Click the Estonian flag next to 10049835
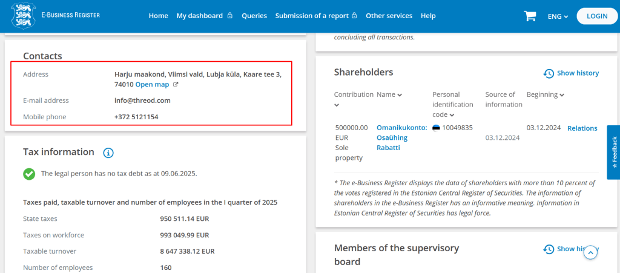Image resolution: width=620 pixels, height=273 pixels. 436,128
